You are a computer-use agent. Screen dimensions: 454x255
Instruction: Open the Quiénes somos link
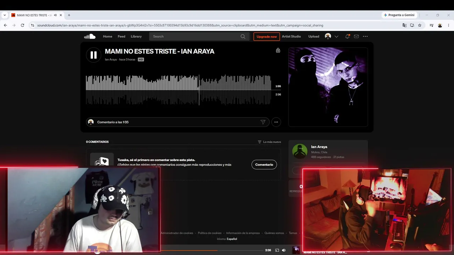[274, 233]
